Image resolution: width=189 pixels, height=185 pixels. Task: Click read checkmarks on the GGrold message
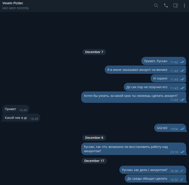(182, 129)
